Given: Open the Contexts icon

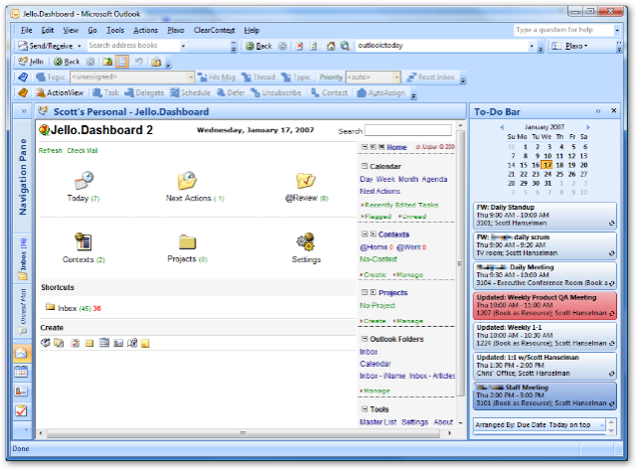Looking at the screenshot, I should pos(83,241).
